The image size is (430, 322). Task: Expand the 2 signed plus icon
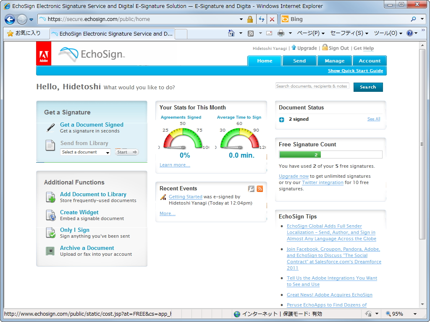(282, 119)
